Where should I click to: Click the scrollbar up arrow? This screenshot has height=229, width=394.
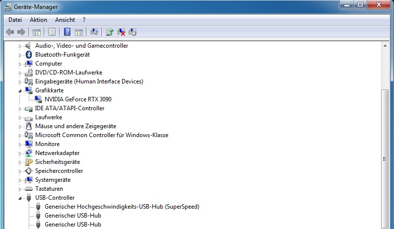pos(385,46)
